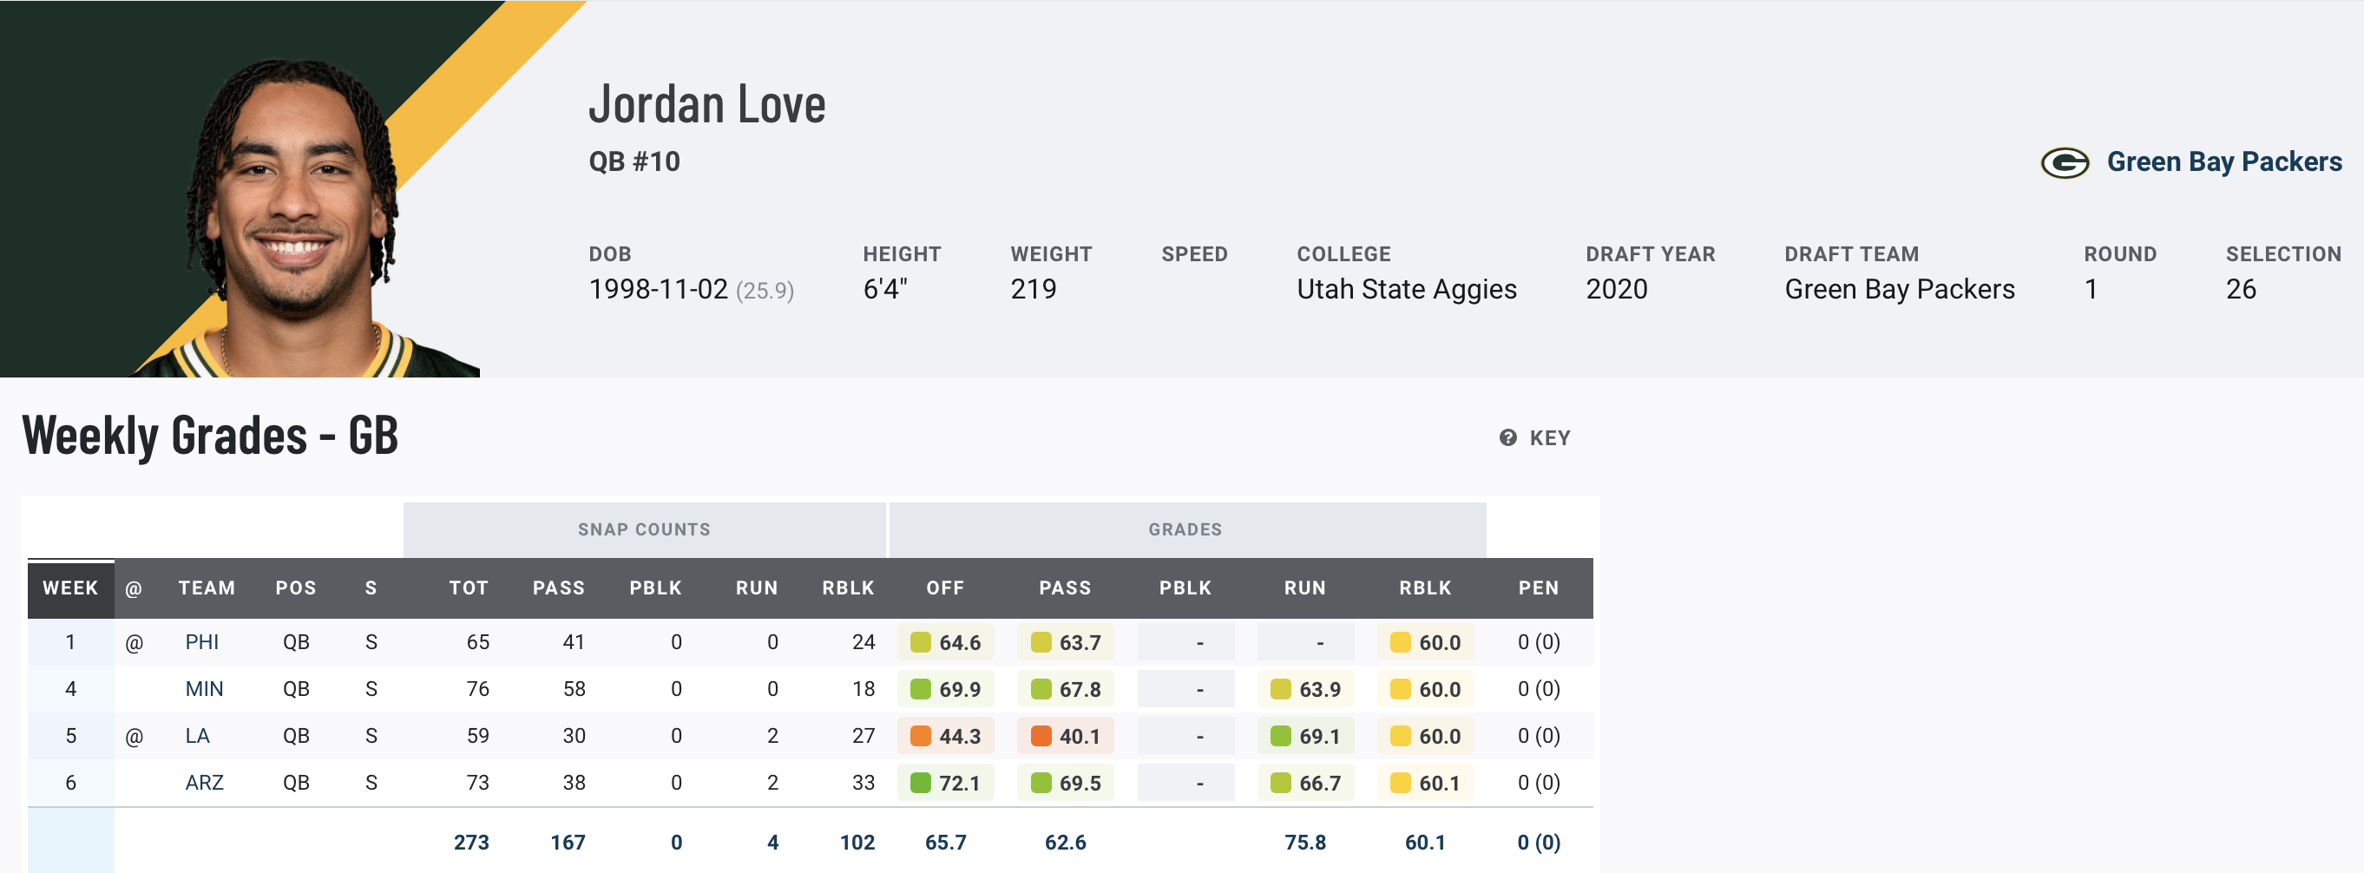Open the Green Bay Packers team link
Viewport: 2364px width, 873px height.
[2223, 162]
